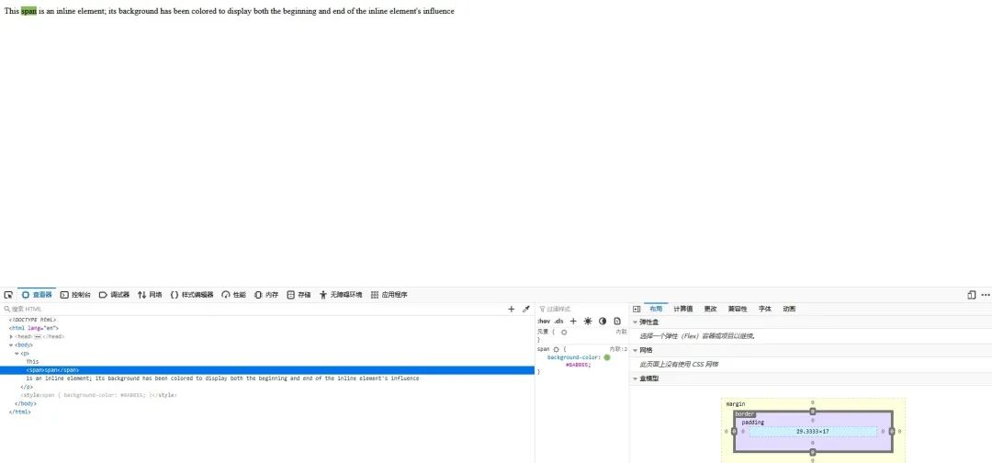Open the 性能 performance tab
992x463 pixels.
pyautogui.click(x=233, y=295)
